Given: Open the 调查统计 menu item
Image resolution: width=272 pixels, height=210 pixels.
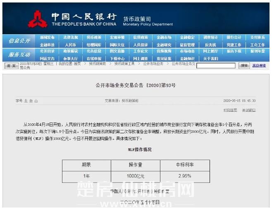Looking at the screenshot, I should (x=210, y=38).
